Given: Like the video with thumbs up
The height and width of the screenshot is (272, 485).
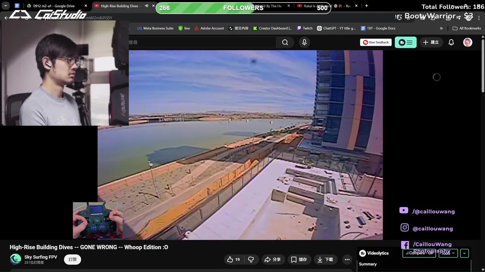Looking at the screenshot, I should click(233, 260).
